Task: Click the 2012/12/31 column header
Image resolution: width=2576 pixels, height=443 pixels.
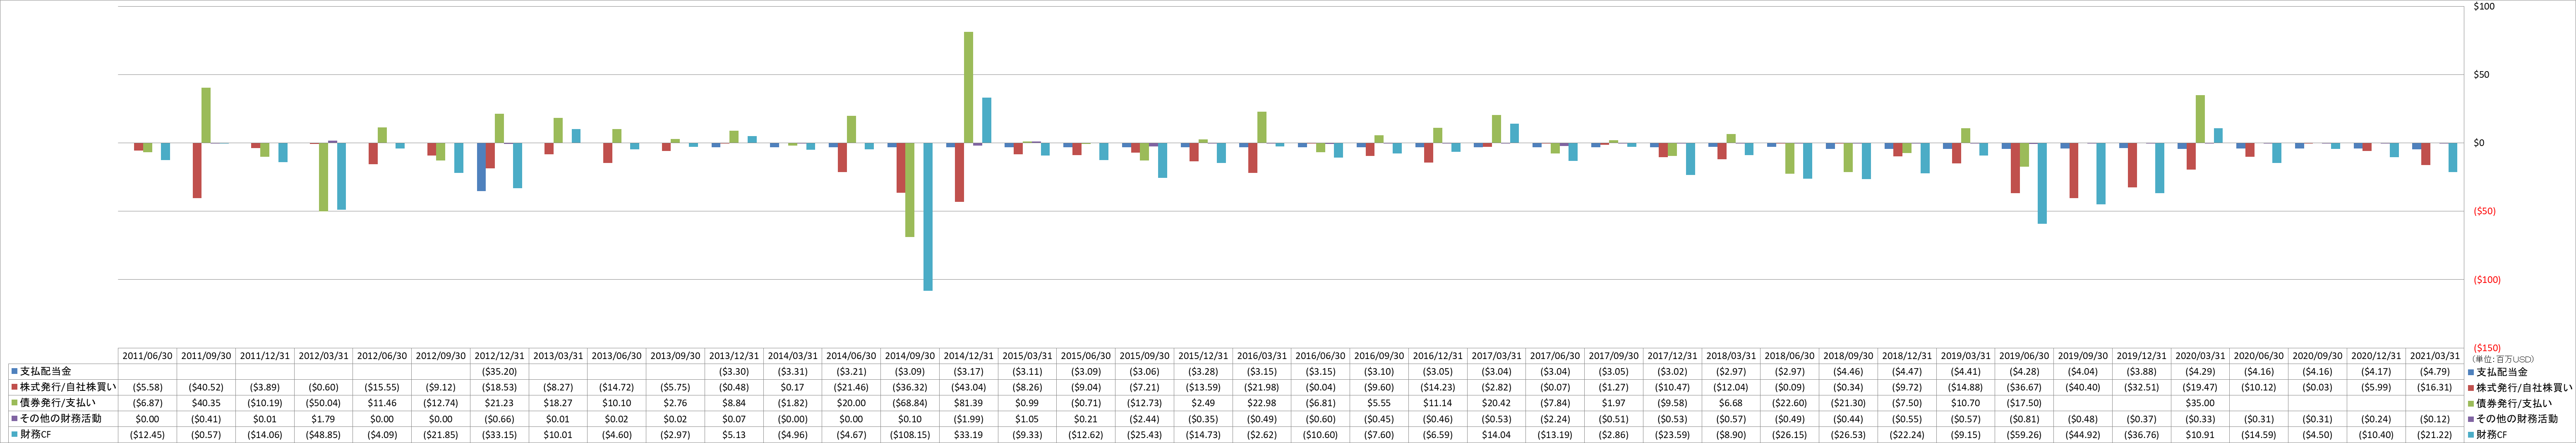Action: [499, 356]
